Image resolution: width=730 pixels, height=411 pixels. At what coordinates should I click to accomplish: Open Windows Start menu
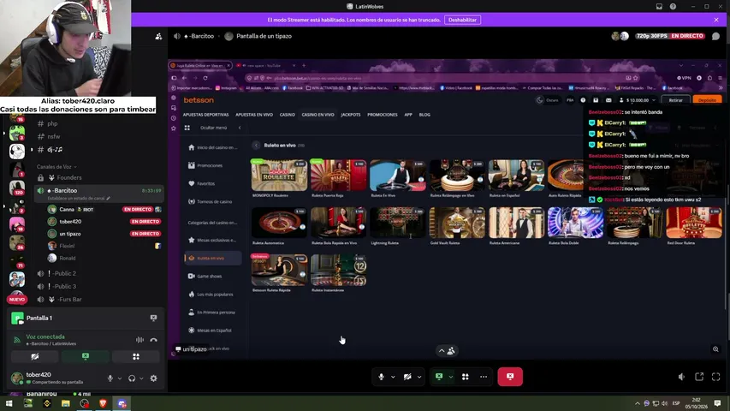point(9,403)
